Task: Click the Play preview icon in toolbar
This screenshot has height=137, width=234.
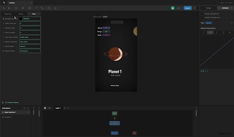Action: (56, 8)
